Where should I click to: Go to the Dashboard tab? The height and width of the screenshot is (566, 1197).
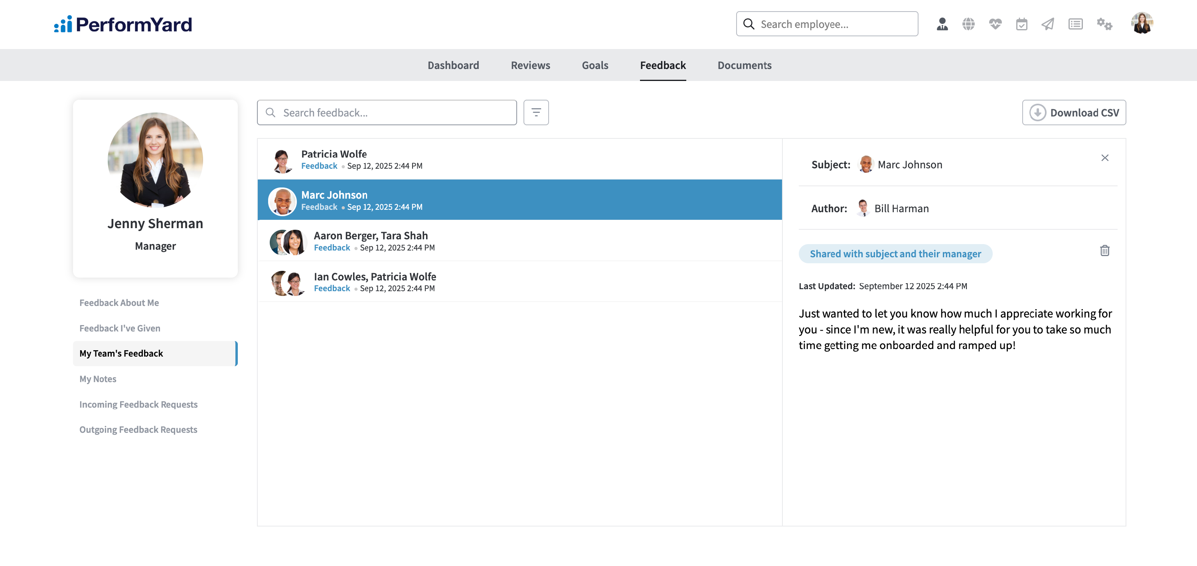coord(453,65)
